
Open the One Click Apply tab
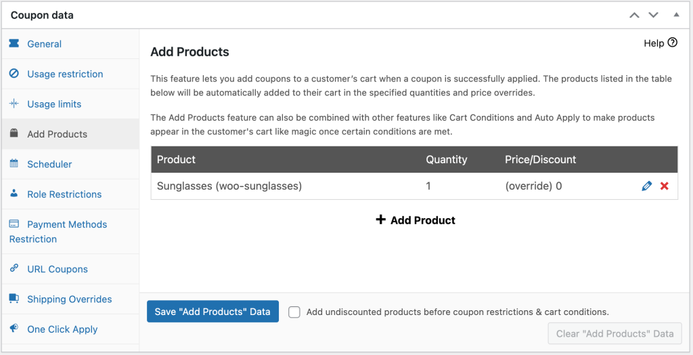click(62, 329)
